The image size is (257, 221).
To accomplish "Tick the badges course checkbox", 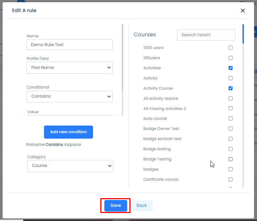I will tap(230, 169).
